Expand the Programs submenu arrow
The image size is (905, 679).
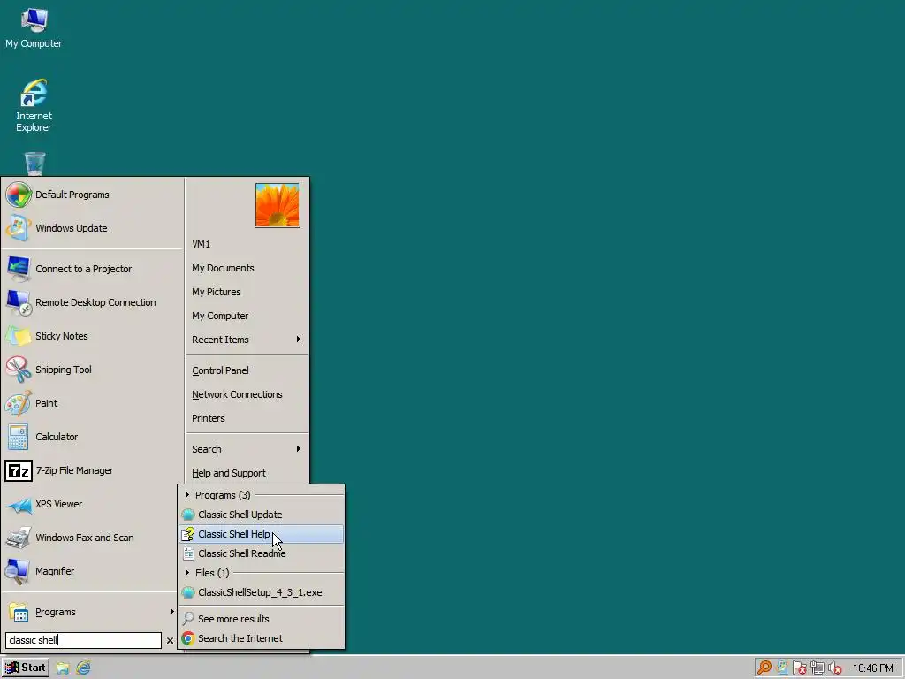(171, 612)
